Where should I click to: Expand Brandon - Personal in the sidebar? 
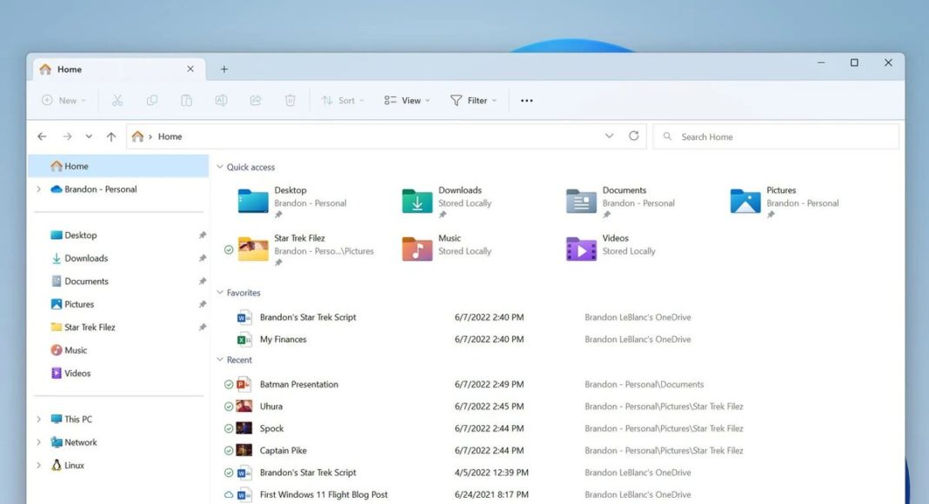(x=39, y=189)
